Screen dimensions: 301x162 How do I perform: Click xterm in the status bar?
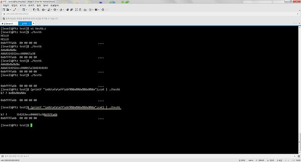[251, 160]
